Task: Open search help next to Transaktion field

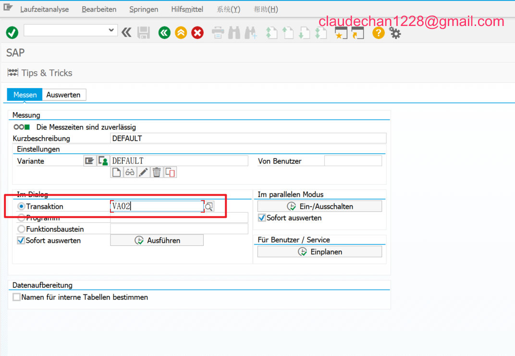Action: click(209, 207)
